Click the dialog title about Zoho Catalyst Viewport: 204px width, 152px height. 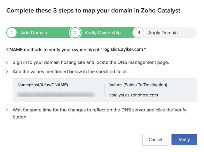coord(93,11)
